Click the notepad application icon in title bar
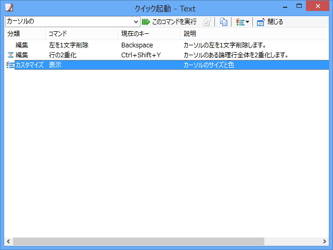The height and width of the screenshot is (250, 333). click(x=9, y=8)
